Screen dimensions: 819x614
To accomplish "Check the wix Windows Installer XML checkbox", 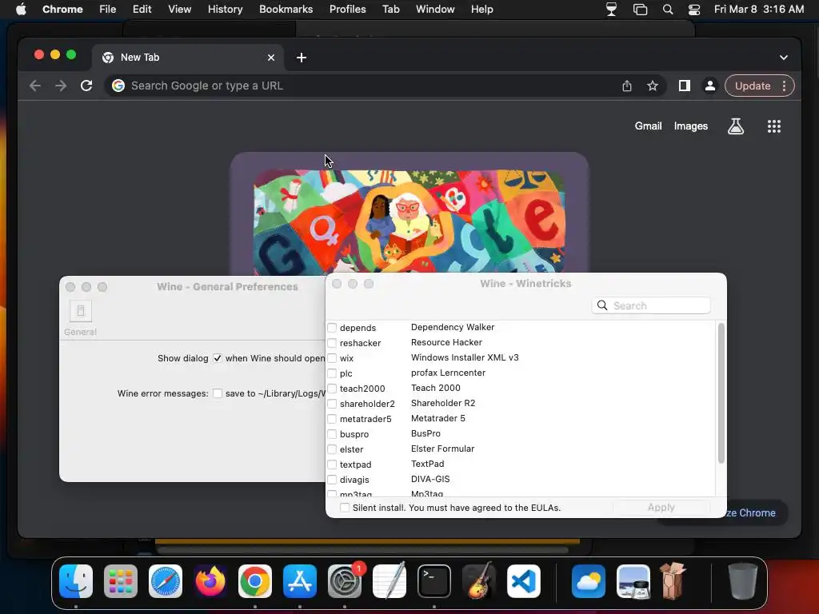I will click(332, 358).
